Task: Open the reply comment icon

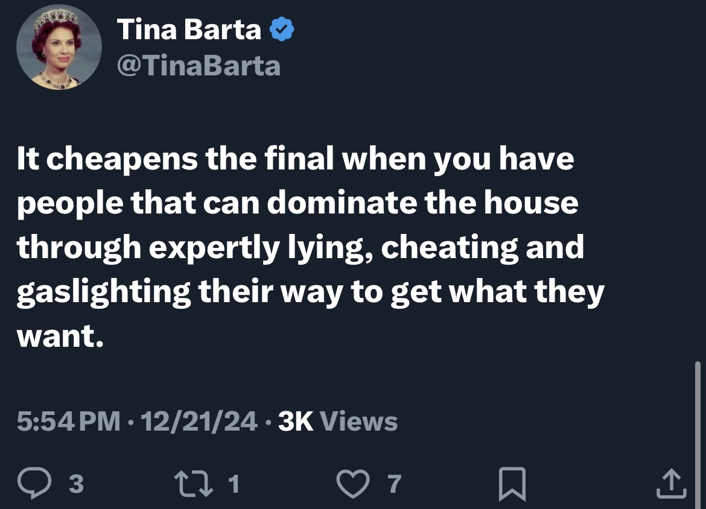Action: click(x=34, y=483)
